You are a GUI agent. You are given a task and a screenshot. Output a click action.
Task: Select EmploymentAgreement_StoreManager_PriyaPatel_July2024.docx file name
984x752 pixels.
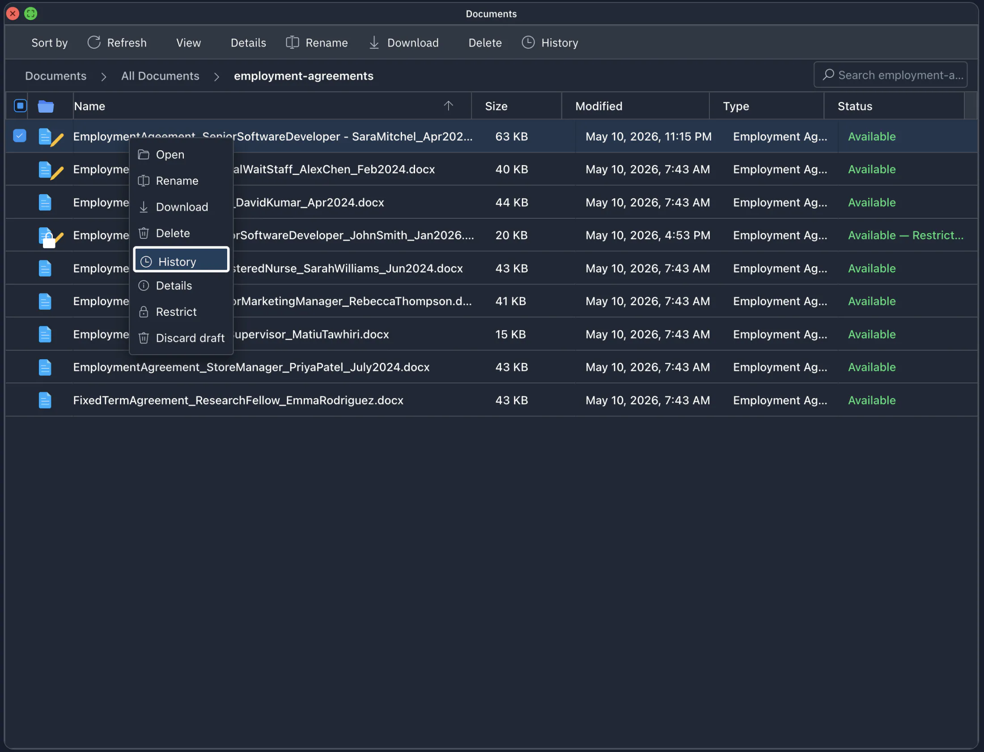click(x=251, y=367)
